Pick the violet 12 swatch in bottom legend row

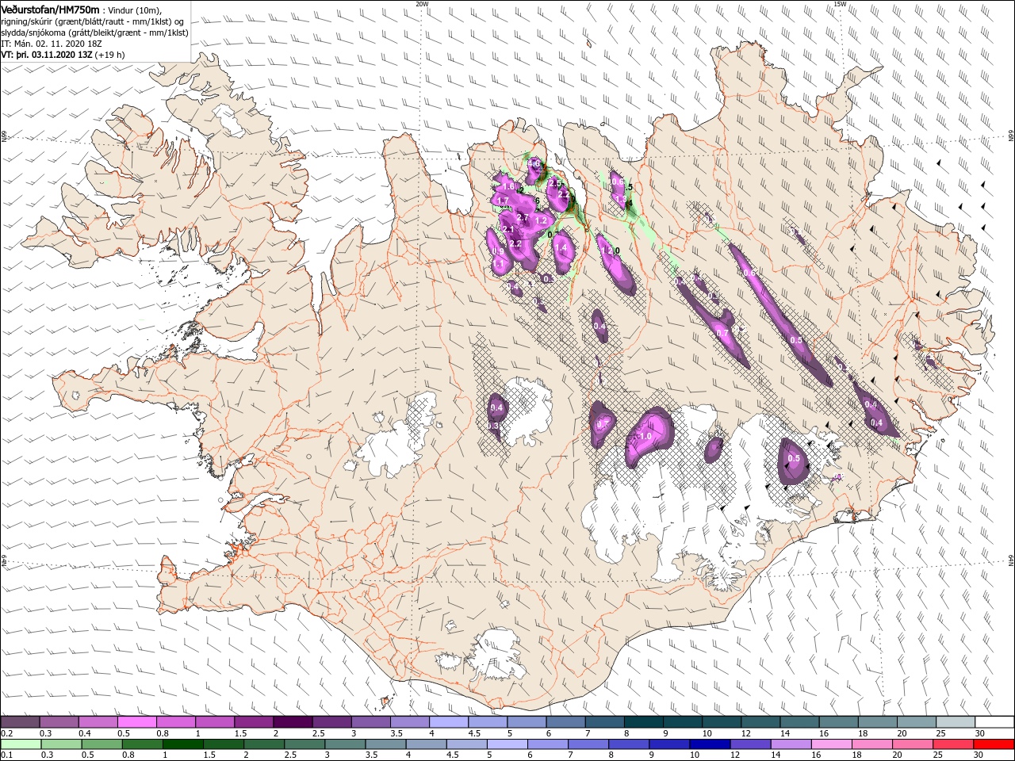pyautogui.click(x=751, y=744)
